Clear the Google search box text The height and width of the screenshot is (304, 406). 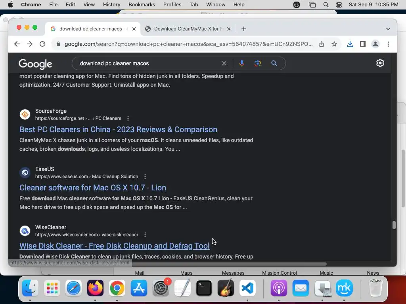(x=224, y=63)
